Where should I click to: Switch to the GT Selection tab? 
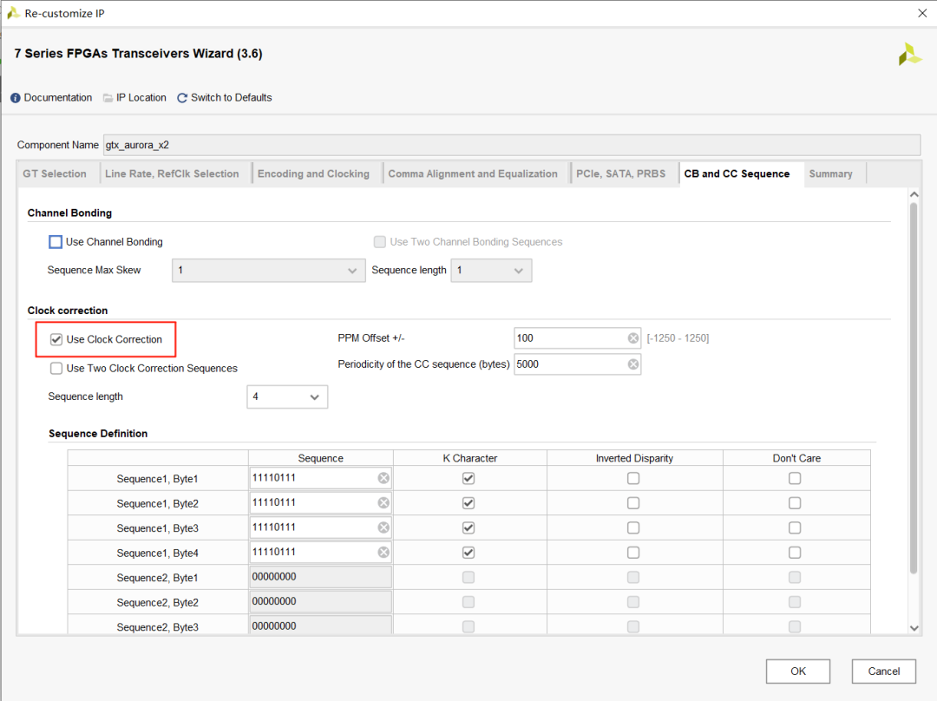point(55,174)
